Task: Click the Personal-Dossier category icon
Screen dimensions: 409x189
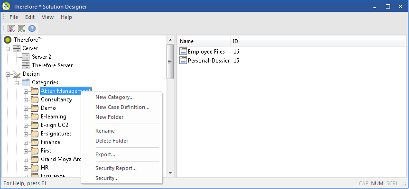Action: pyautogui.click(x=183, y=61)
